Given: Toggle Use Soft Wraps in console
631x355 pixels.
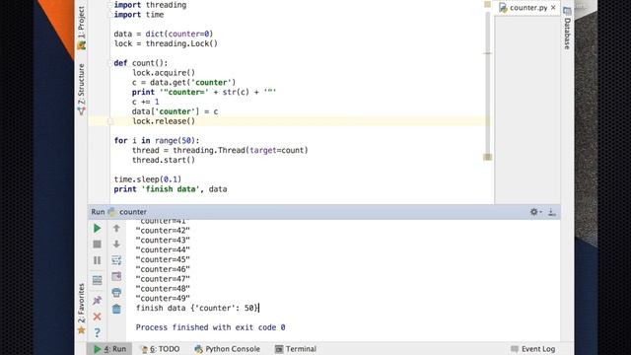Looking at the screenshot, I should pos(116,260).
